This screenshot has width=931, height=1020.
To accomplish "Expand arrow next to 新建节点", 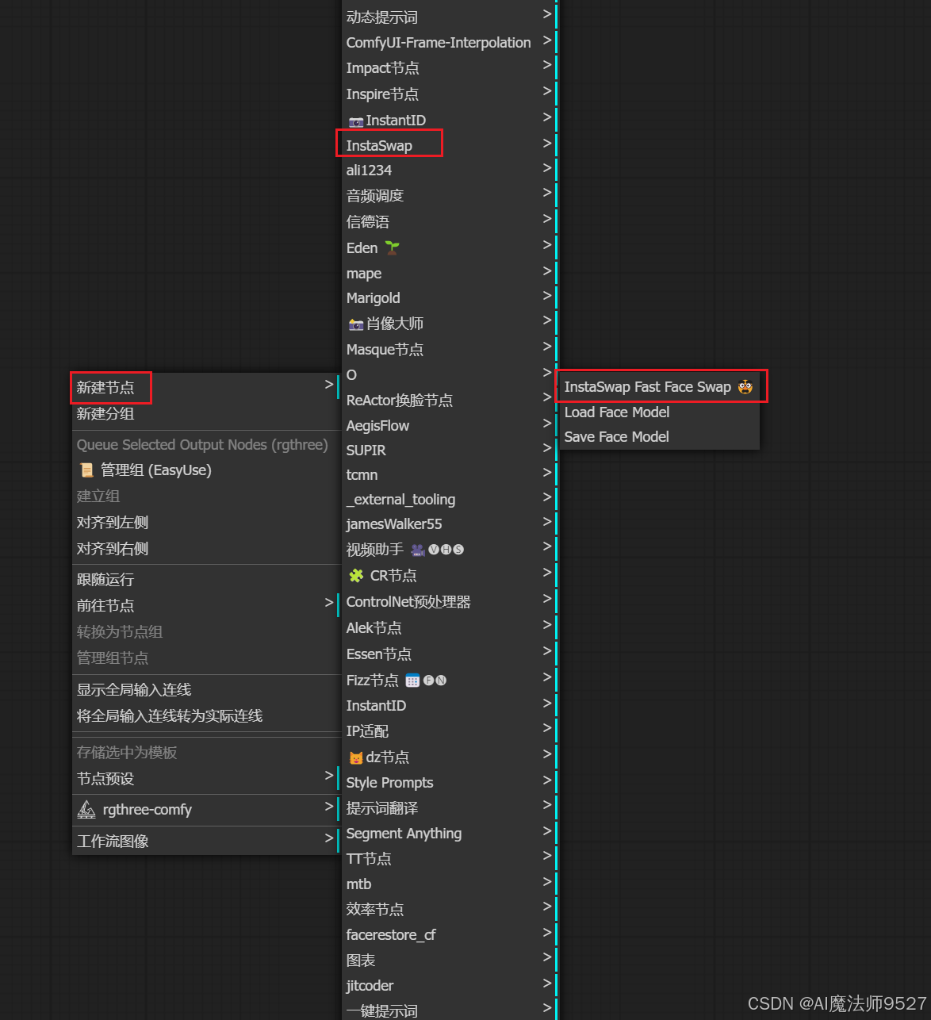I will 329,385.
